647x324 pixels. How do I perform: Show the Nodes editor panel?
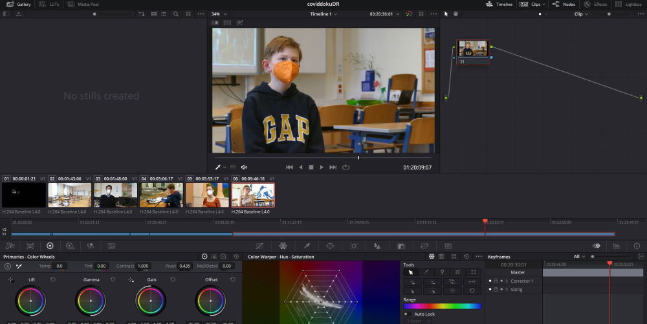coord(564,4)
